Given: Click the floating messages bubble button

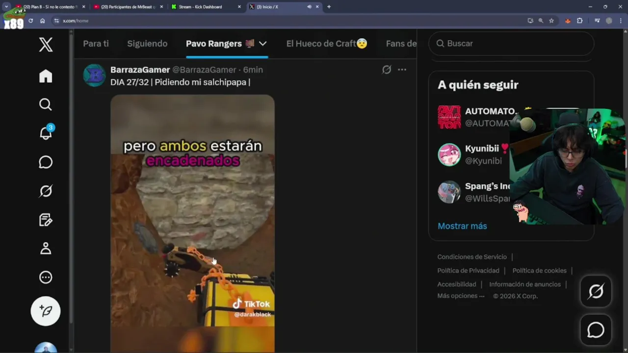Looking at the screenshot, I should (596, 330).
